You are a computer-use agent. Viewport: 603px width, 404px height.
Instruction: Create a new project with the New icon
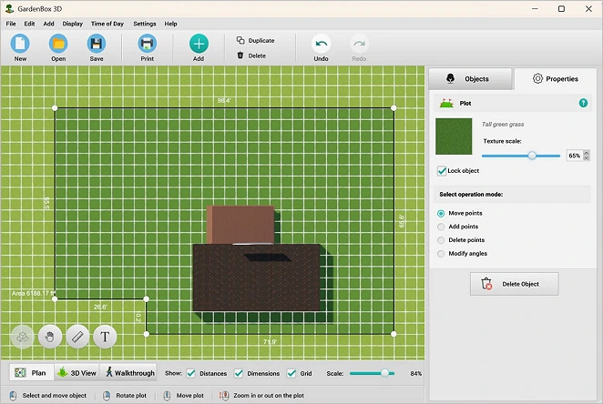(x=20, y=44)
